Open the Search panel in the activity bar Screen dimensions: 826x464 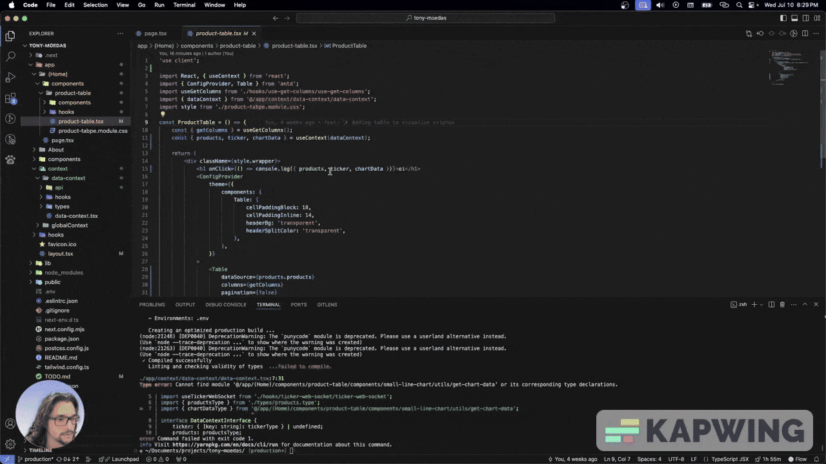[10, 56]
